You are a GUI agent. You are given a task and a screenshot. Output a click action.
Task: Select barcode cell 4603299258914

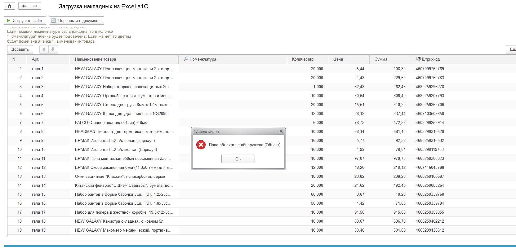[x=463, y=122]
